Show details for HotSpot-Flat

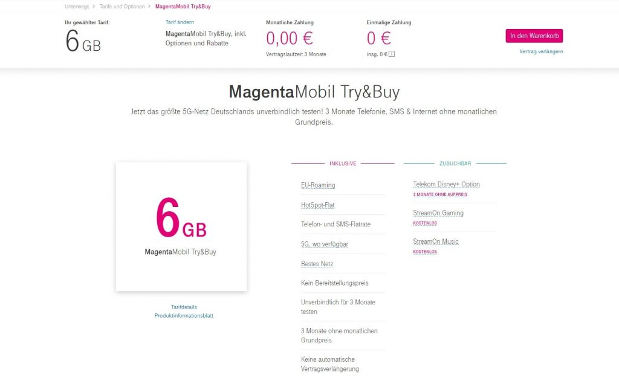pos(317,205)
